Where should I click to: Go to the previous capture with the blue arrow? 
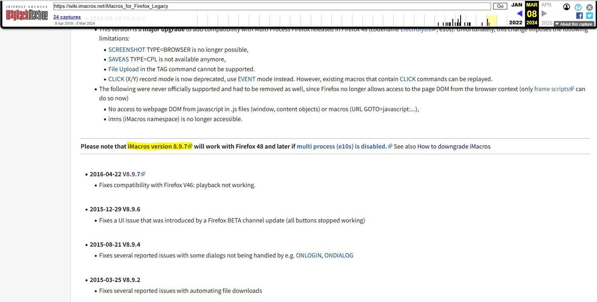520,14
